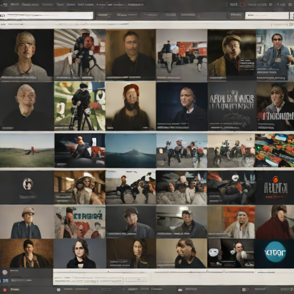Open man in black beanie against brown wall
294x294 pixels.
[x=26, y=253]
